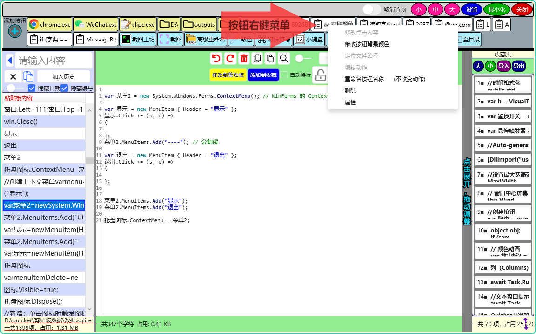Image resolution: width=536 pixels, height=334 pixels.
Task: Choose 属性 from context menu
Action: 350,102
